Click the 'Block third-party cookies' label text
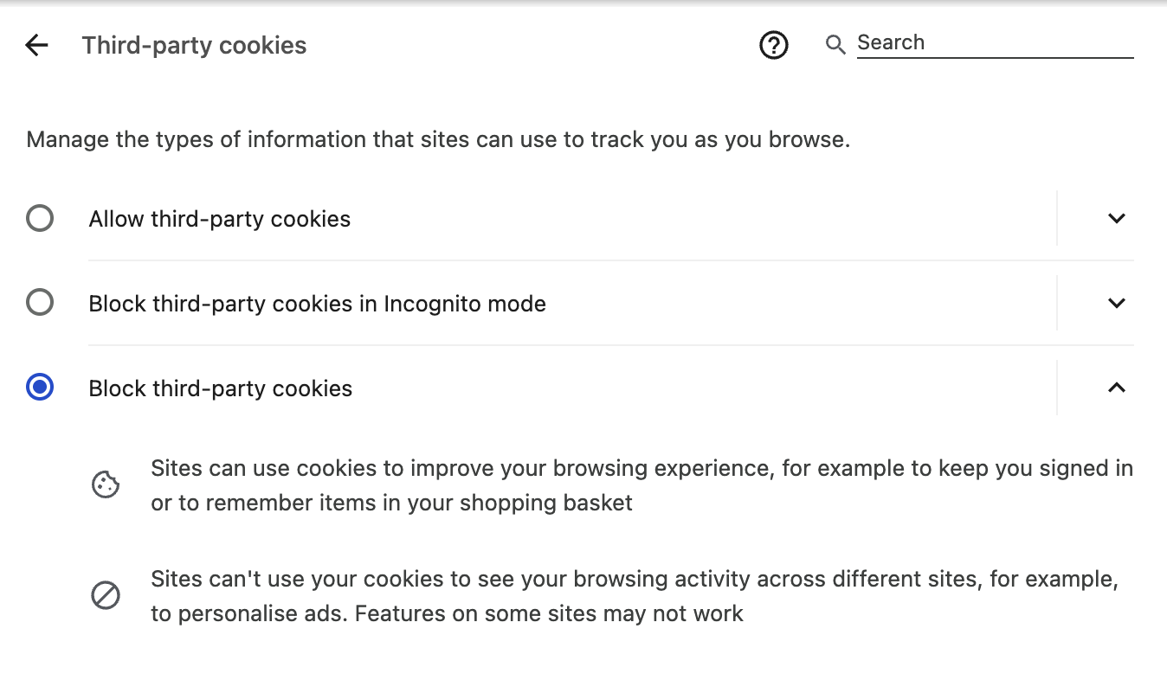The height and width of the screenshot is (680, 1167). (x=220, y=388)
